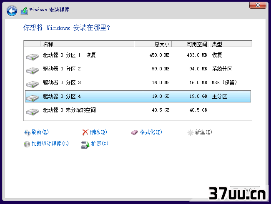Click the 40.5 GB total size cell

coord(161,110)
